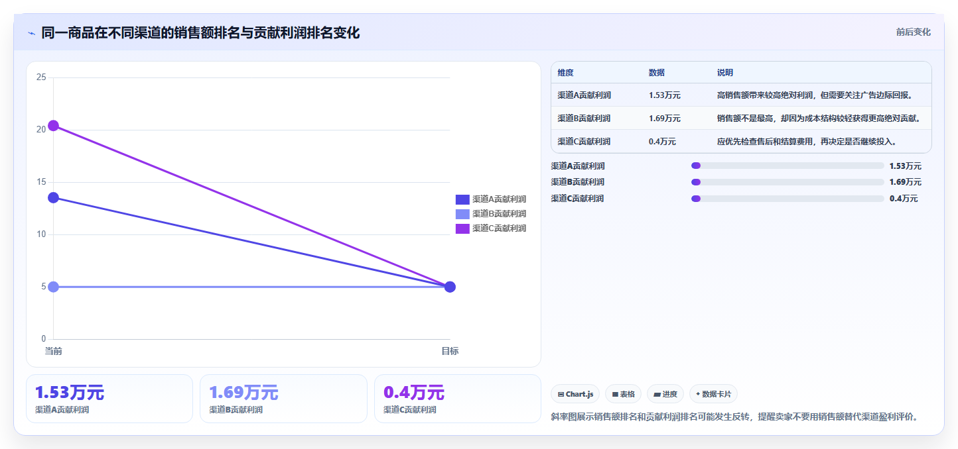Screen dimensions: 958x449
Task: Click 渠道C purple data point at 当前
Action: coord(53,126)
